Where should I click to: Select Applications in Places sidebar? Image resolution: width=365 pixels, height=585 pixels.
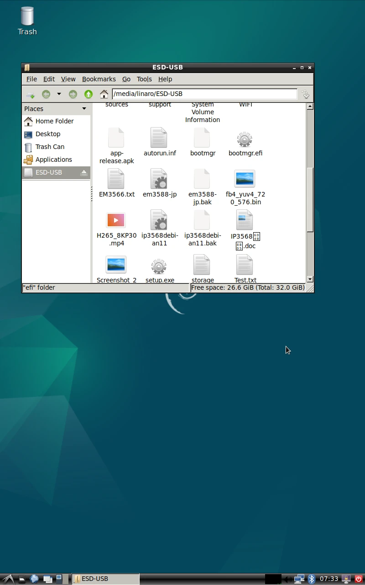pos(56,160)
